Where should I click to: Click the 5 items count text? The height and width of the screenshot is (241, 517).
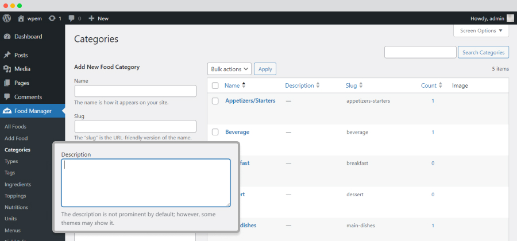pos(500,69)
